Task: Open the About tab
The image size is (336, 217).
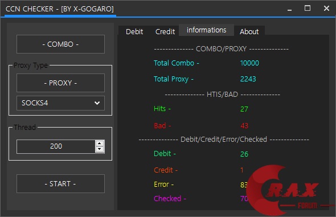Action: 249,31
